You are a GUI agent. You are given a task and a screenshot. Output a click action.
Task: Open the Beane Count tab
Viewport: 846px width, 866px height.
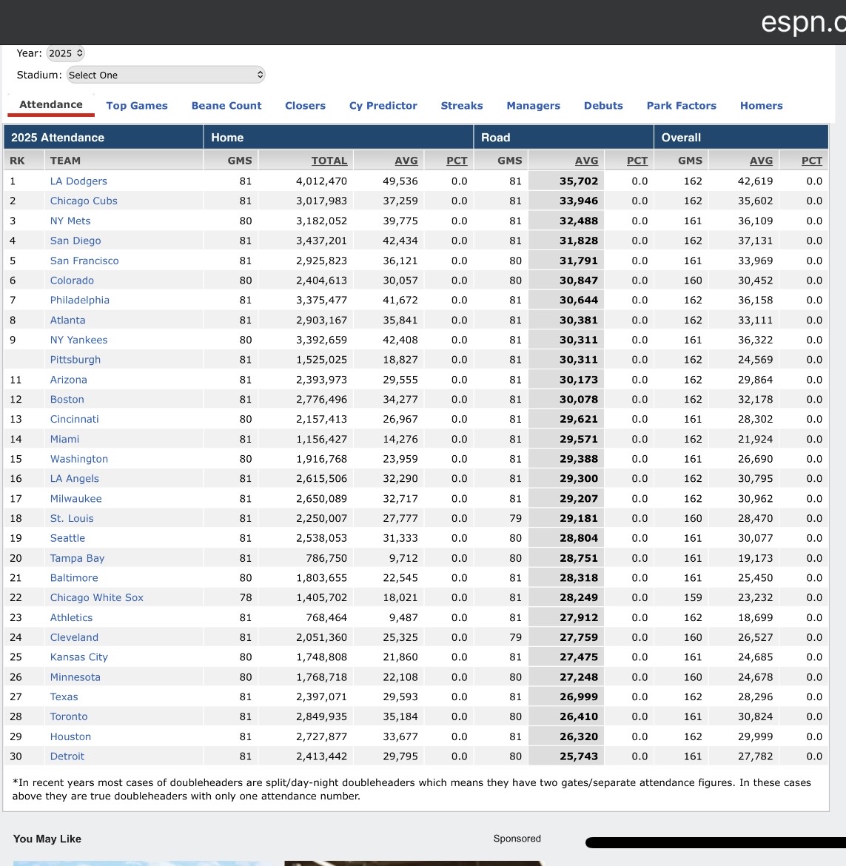click(x=226, y=106)
